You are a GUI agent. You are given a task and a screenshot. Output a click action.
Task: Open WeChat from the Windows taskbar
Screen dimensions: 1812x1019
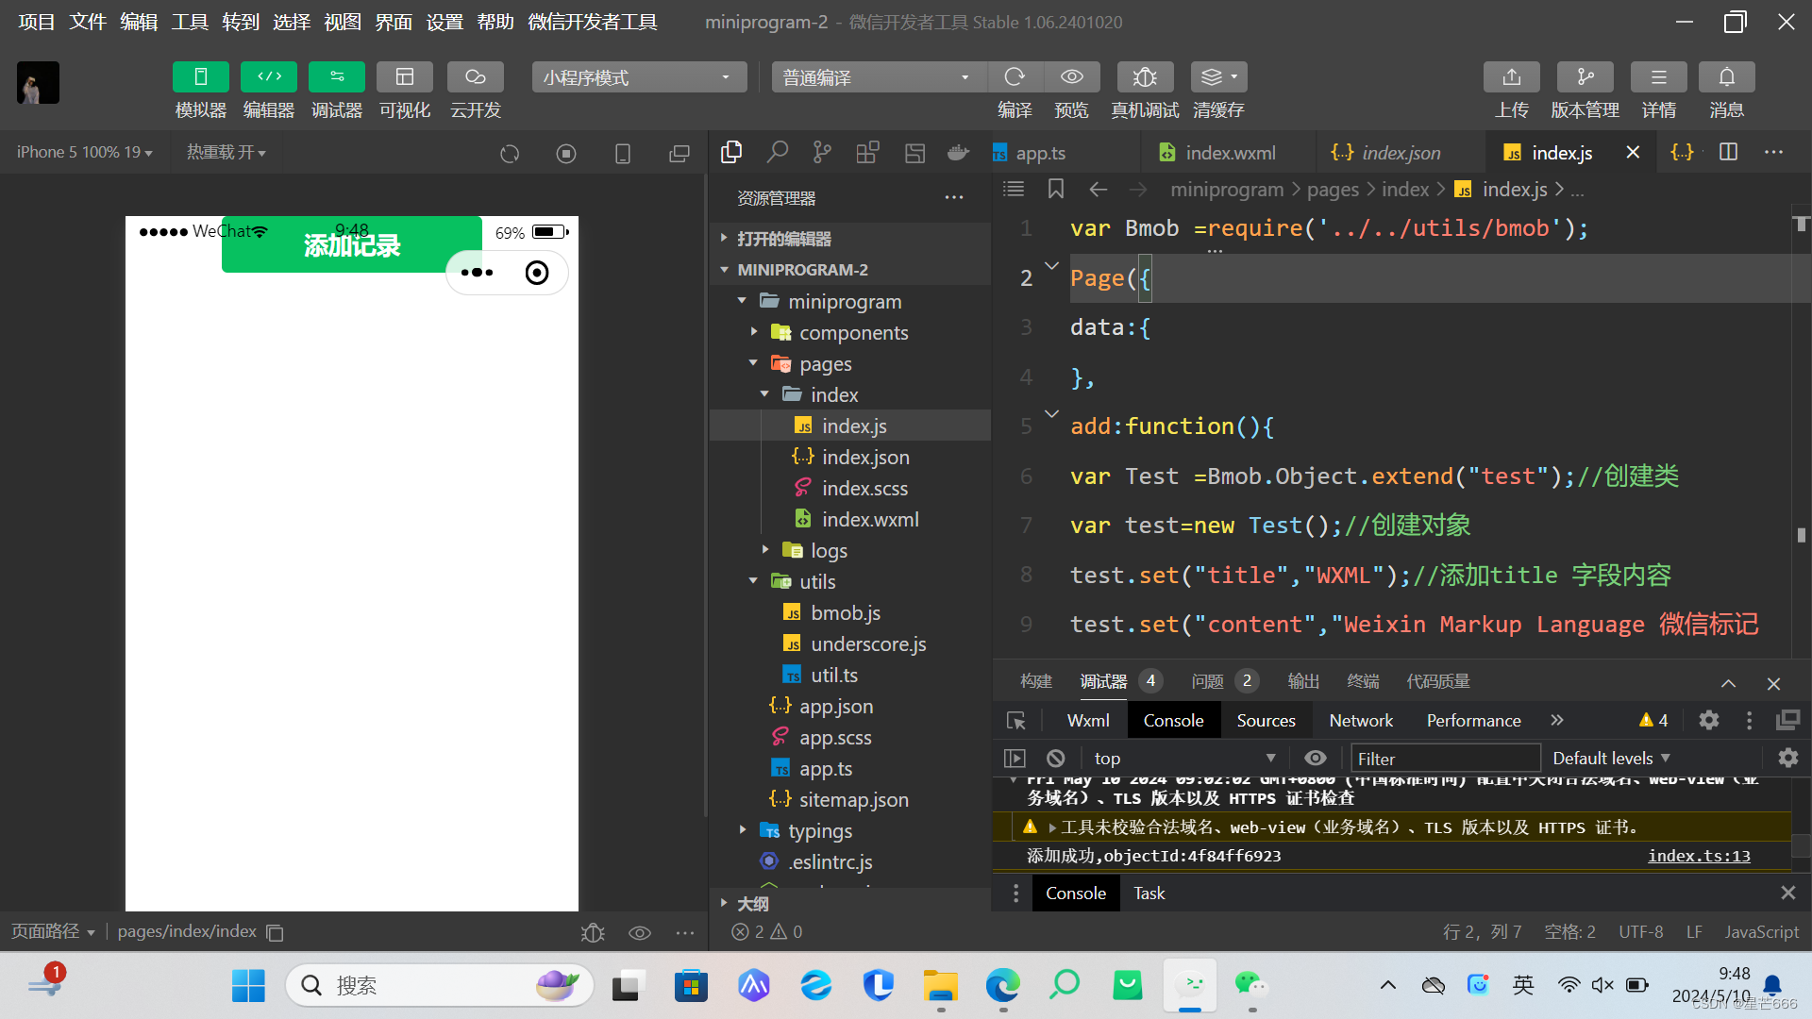point(1250,985)
